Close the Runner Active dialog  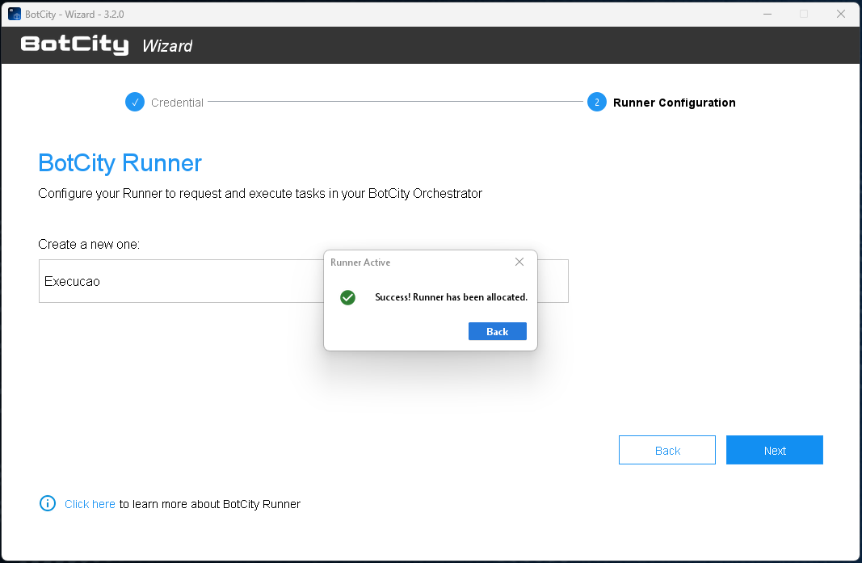point(519,262)
